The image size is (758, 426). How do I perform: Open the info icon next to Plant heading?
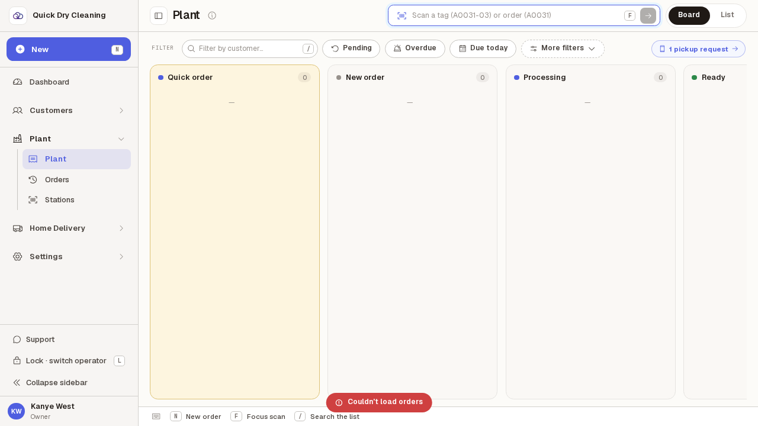click(212, 15)
